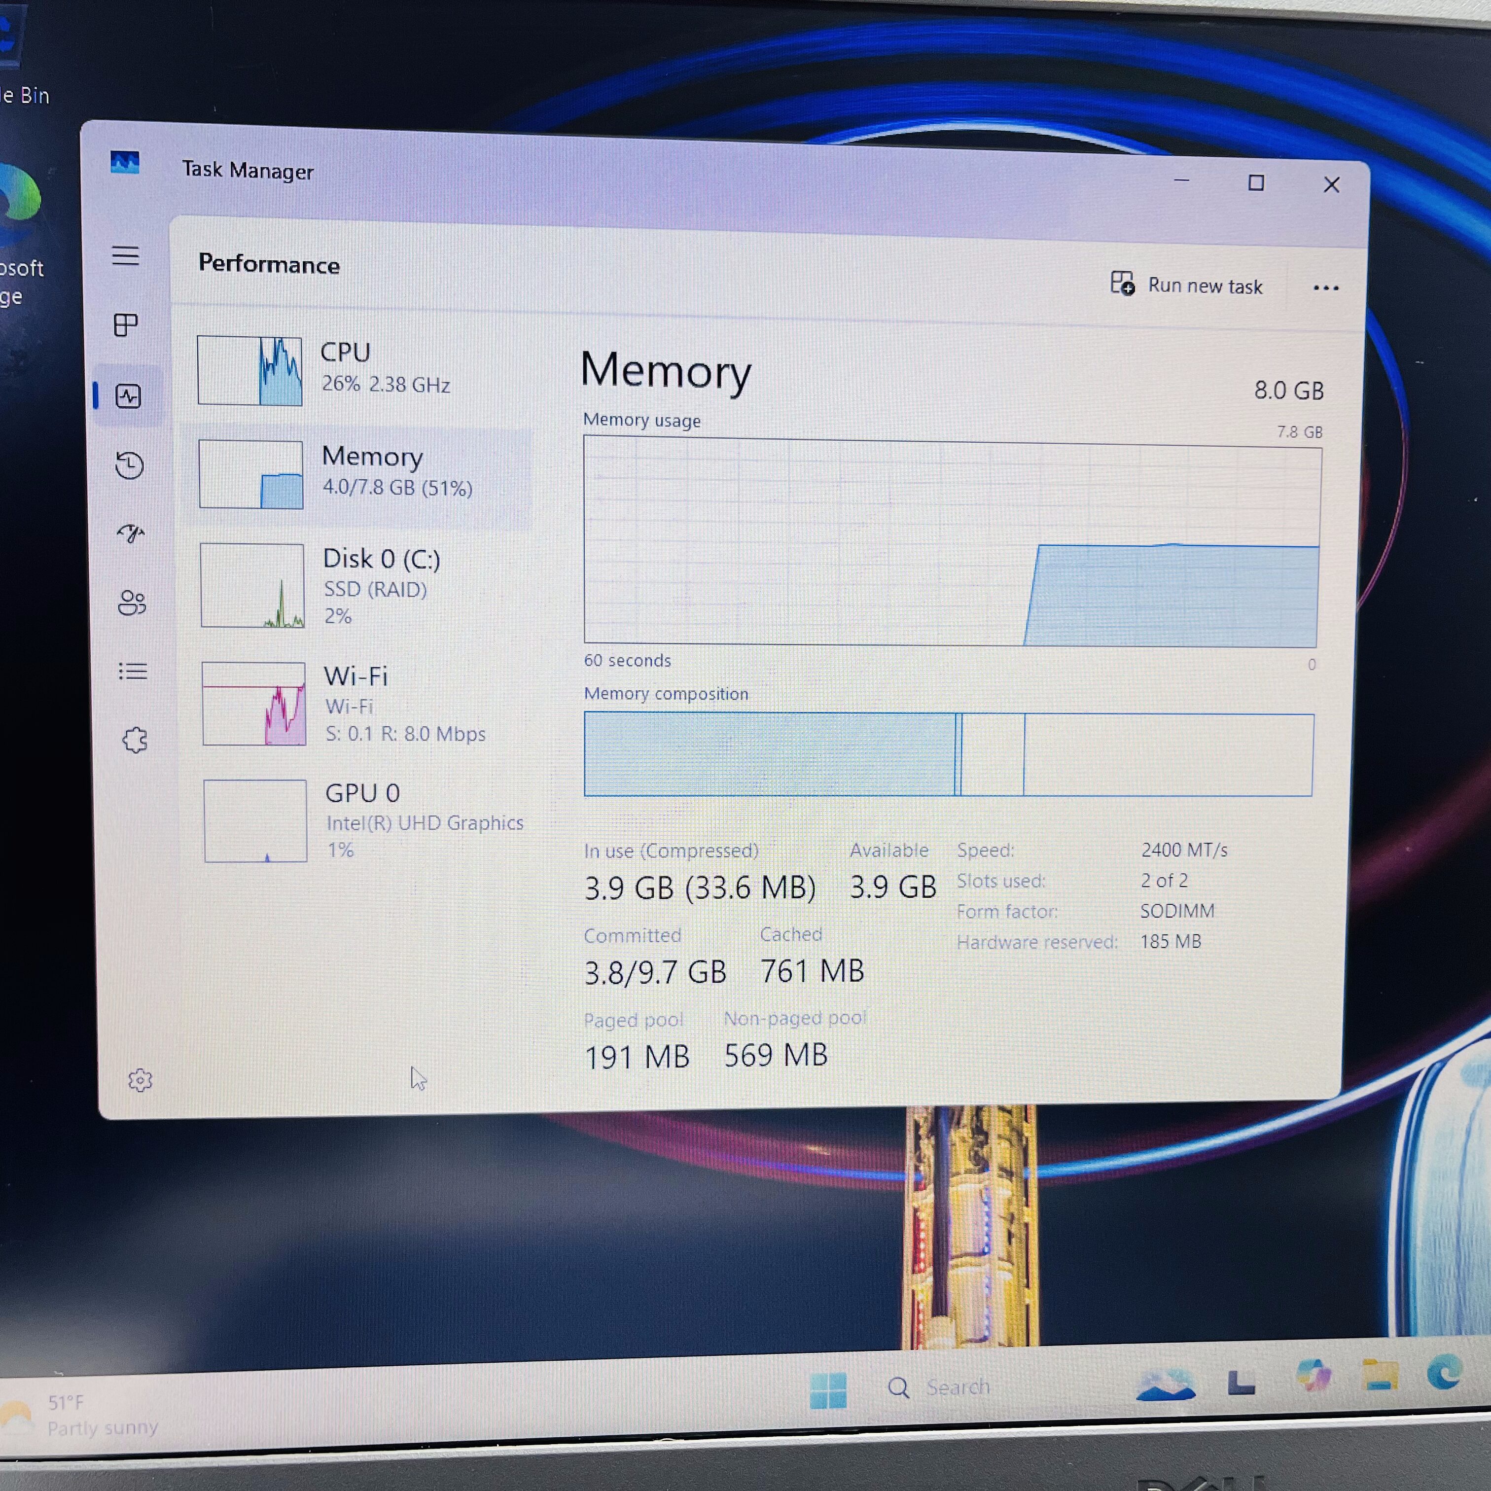Open the Users page icon in sidebar
The image size is (1491, 1491).
point(132,603)
